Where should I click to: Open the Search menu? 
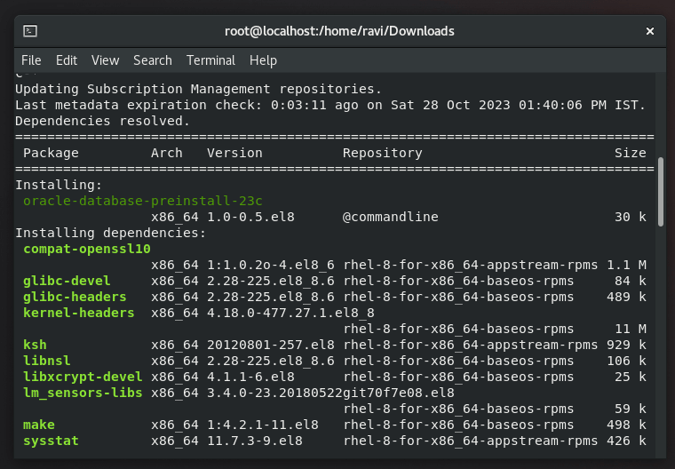pos(153,60)
